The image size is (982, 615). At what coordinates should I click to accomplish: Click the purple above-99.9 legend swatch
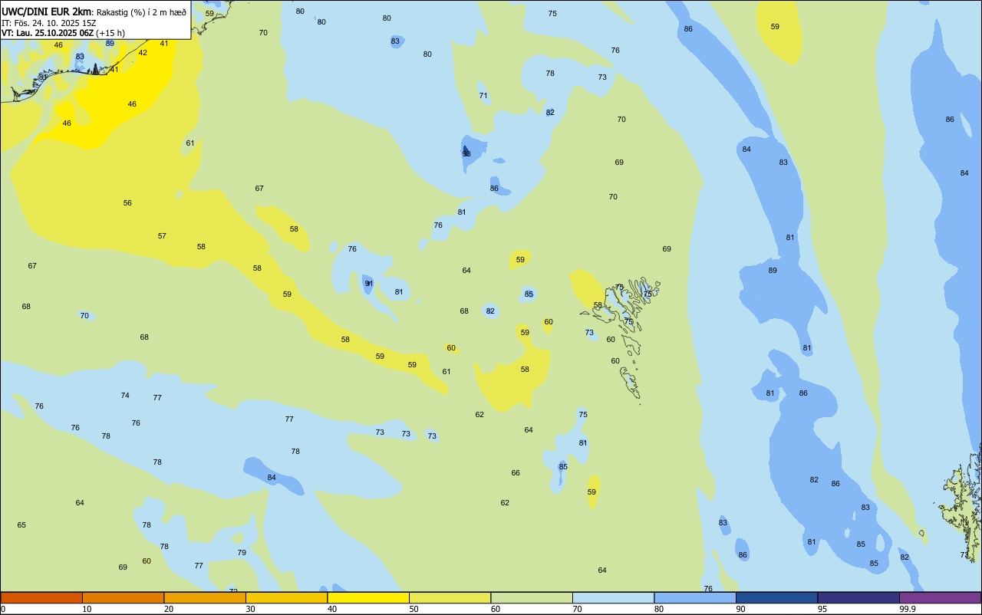(940, 597)
